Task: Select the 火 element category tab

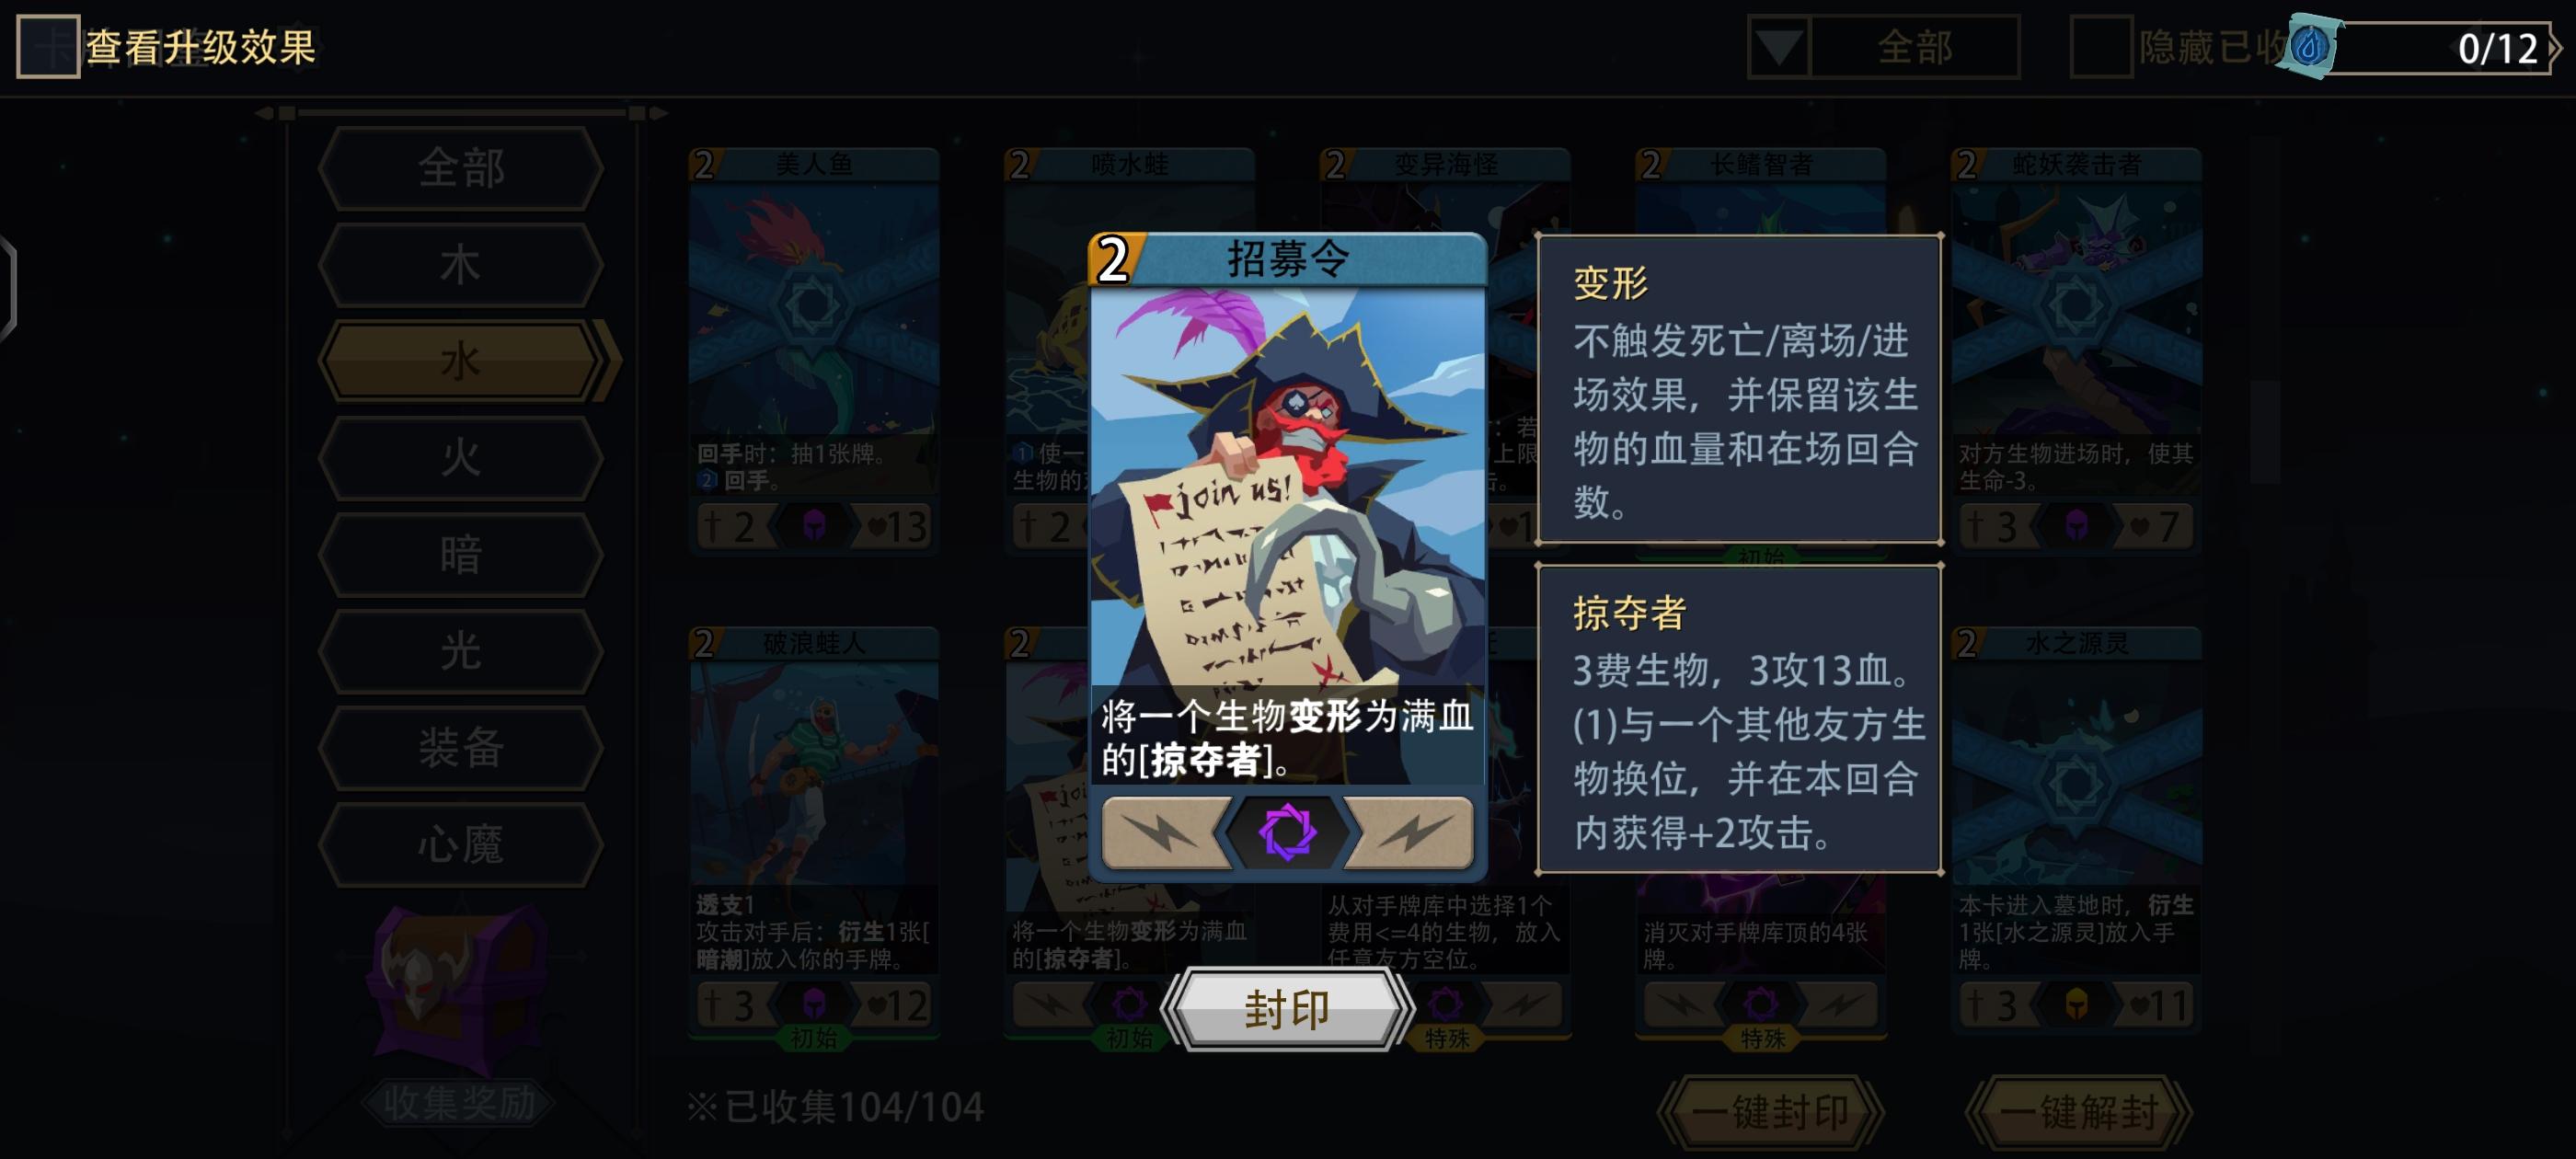Action: [461, 458]
